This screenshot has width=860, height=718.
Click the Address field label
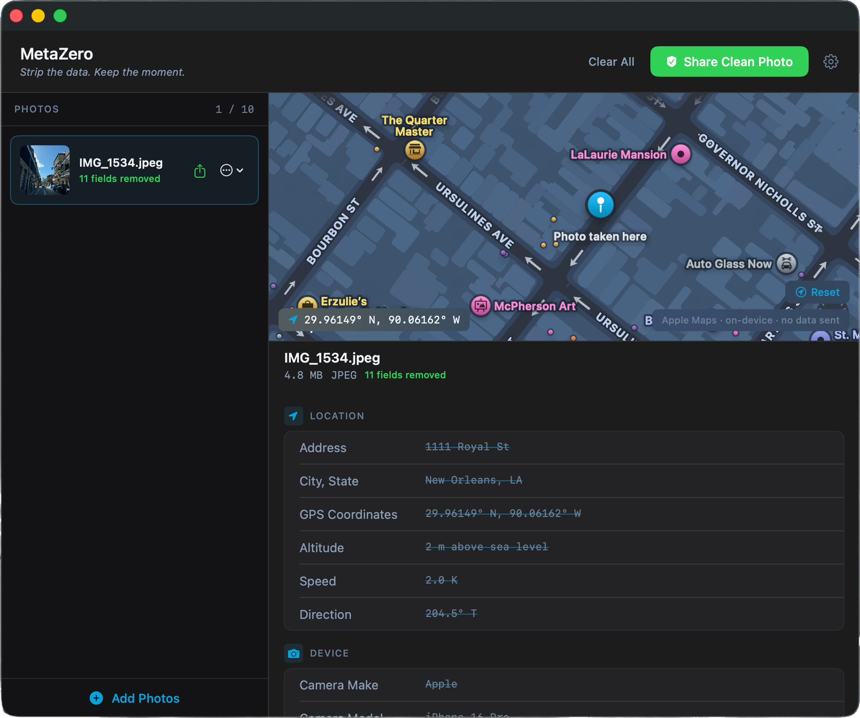[x=323, y=448]
